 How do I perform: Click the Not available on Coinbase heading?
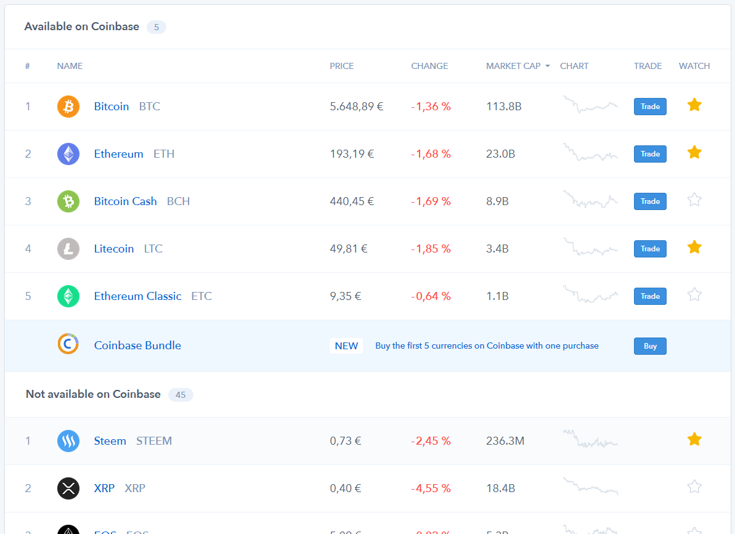pos(93,394)
